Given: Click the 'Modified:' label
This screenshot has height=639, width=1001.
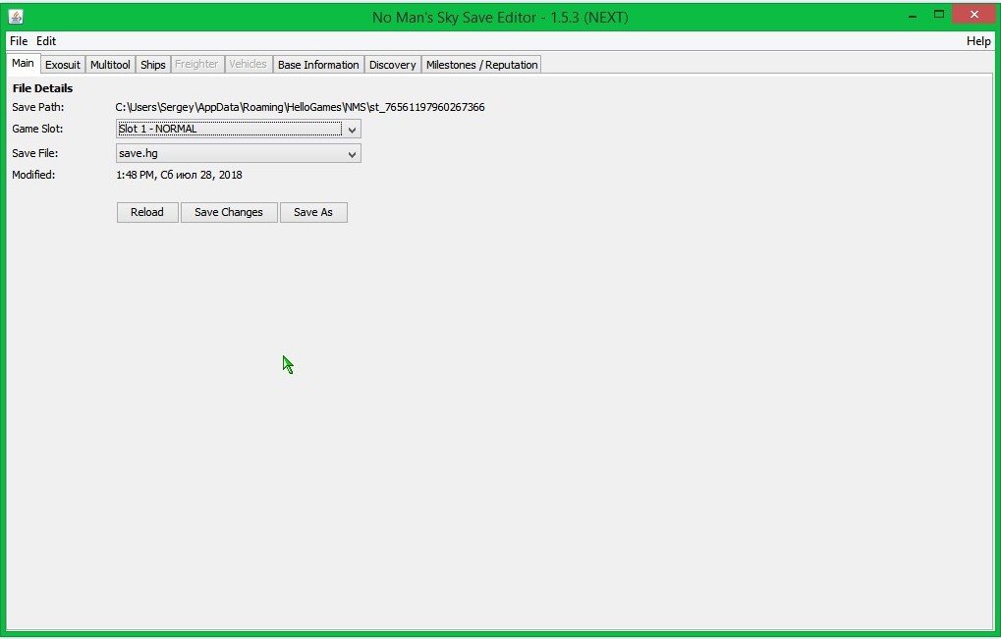Looking at the screenshot, I should click(x=33, y=175).
